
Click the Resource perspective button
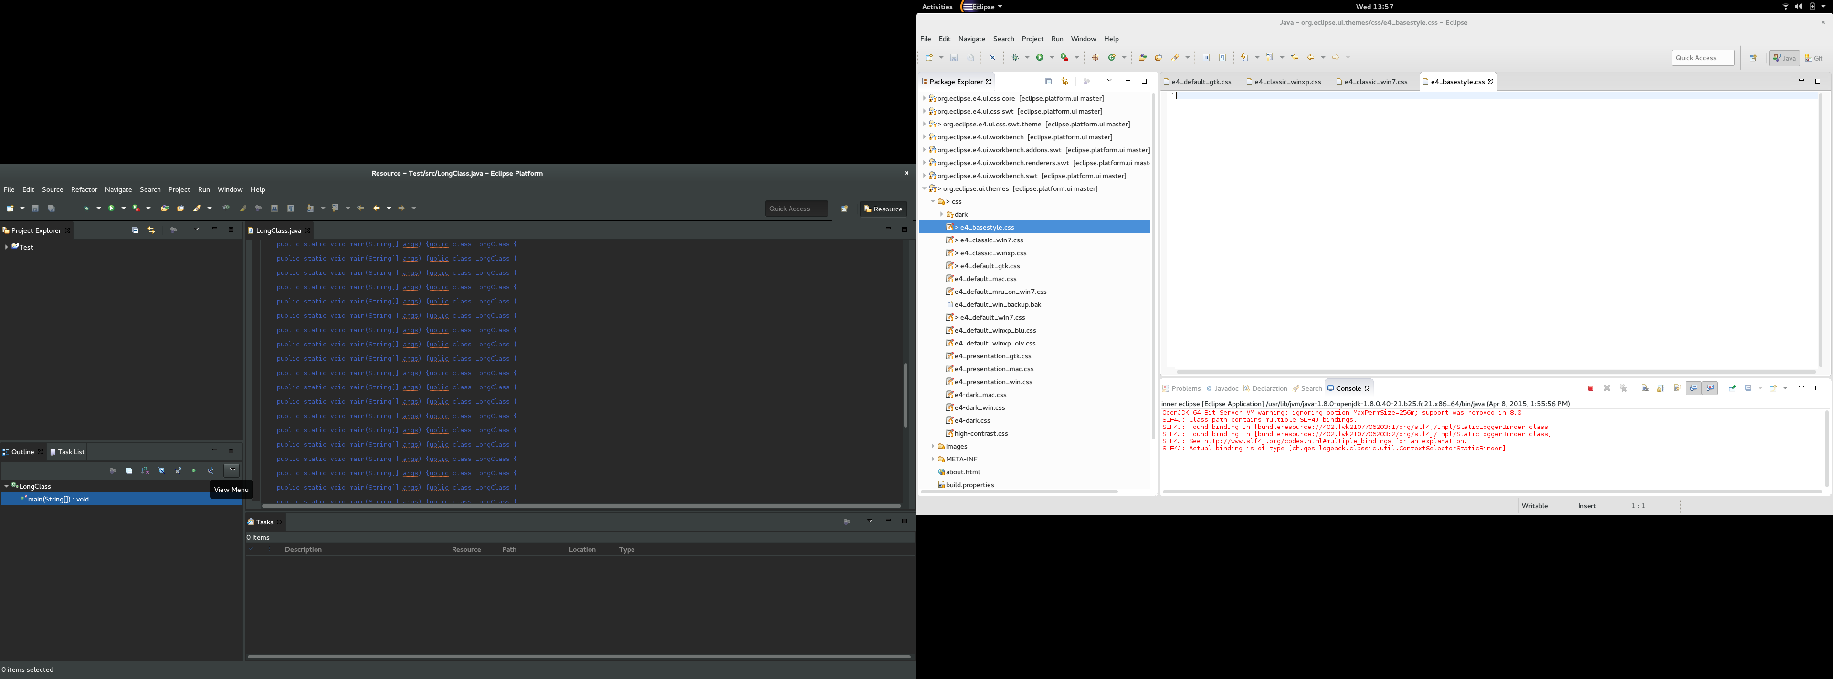tap(884, 209)
